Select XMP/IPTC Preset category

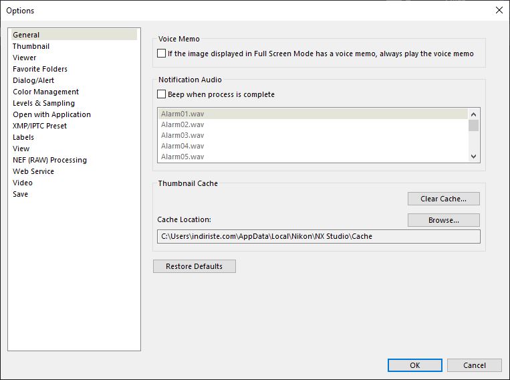click(39, 126)
